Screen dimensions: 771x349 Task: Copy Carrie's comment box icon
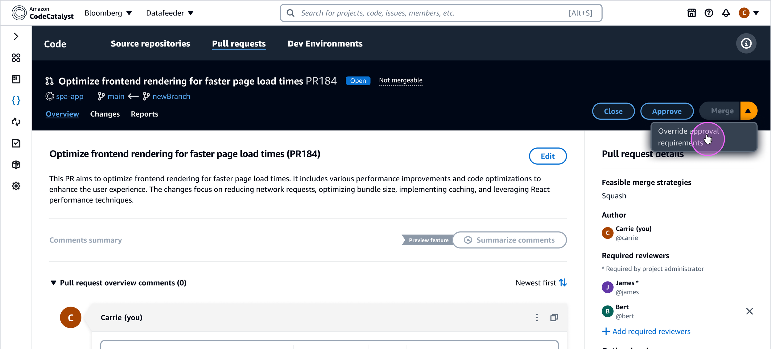coord(554,317)
